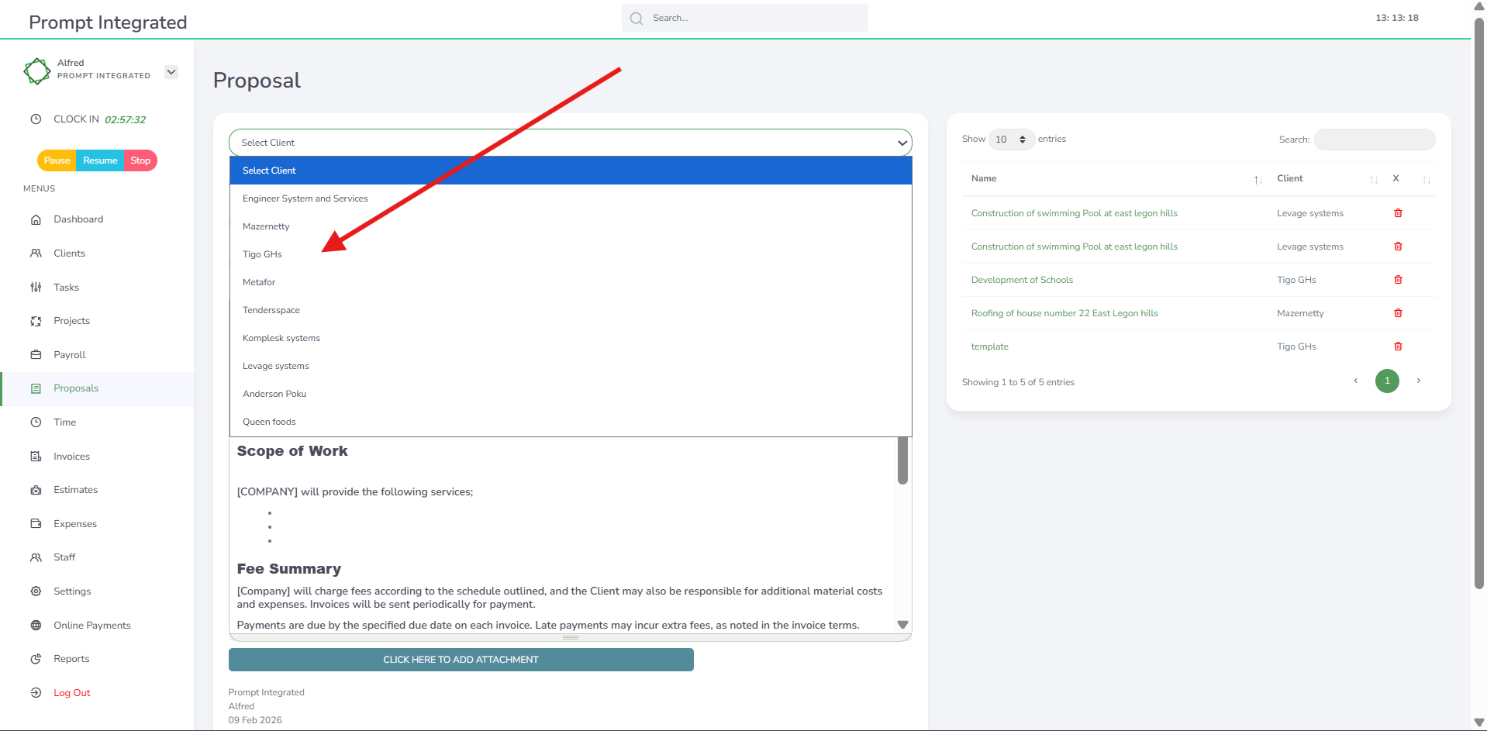This screenshot has height=731, width=1487.
Task: Delete the Development of Schools proposal
Action: [x=1398, y=280]
